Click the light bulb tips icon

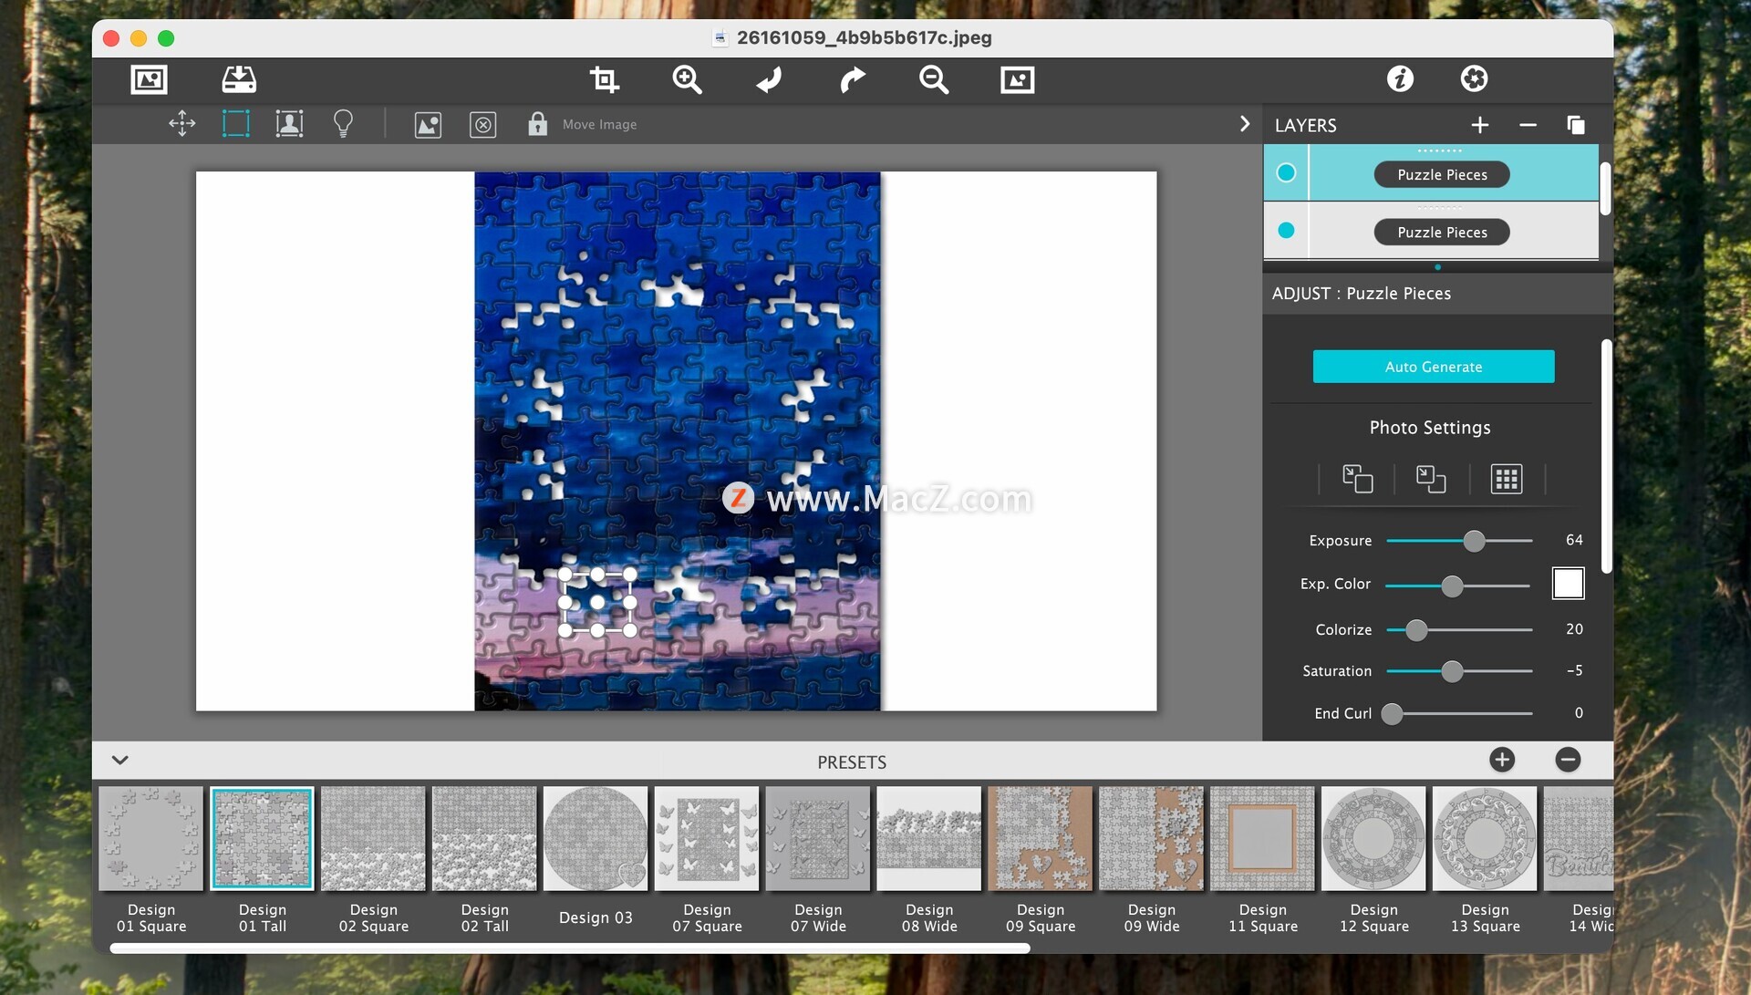[x=343, y=124]
